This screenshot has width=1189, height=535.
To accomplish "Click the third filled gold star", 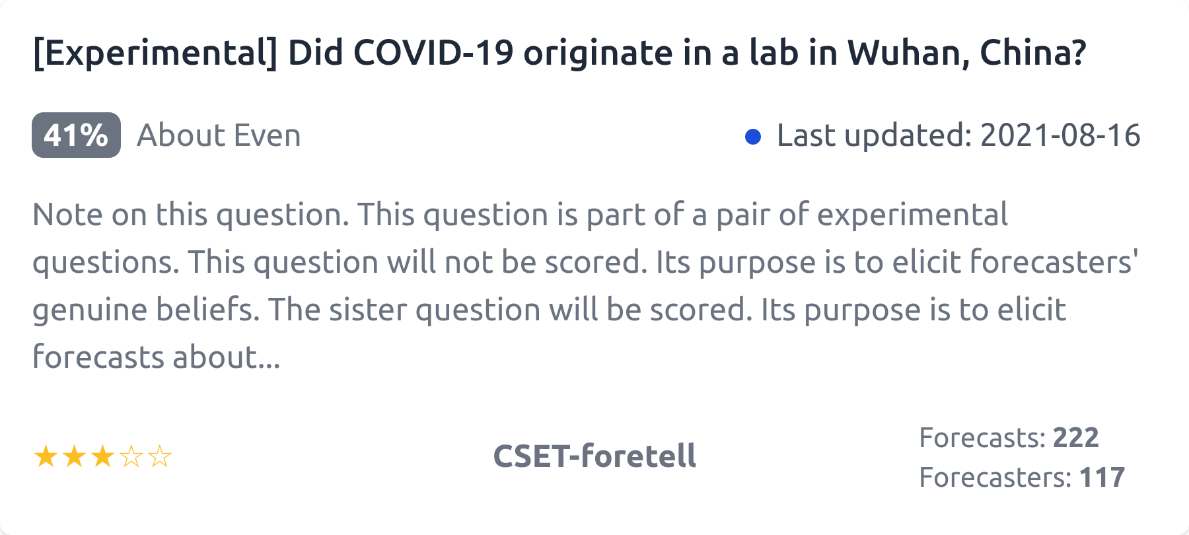I will click(x=102, y=456).
